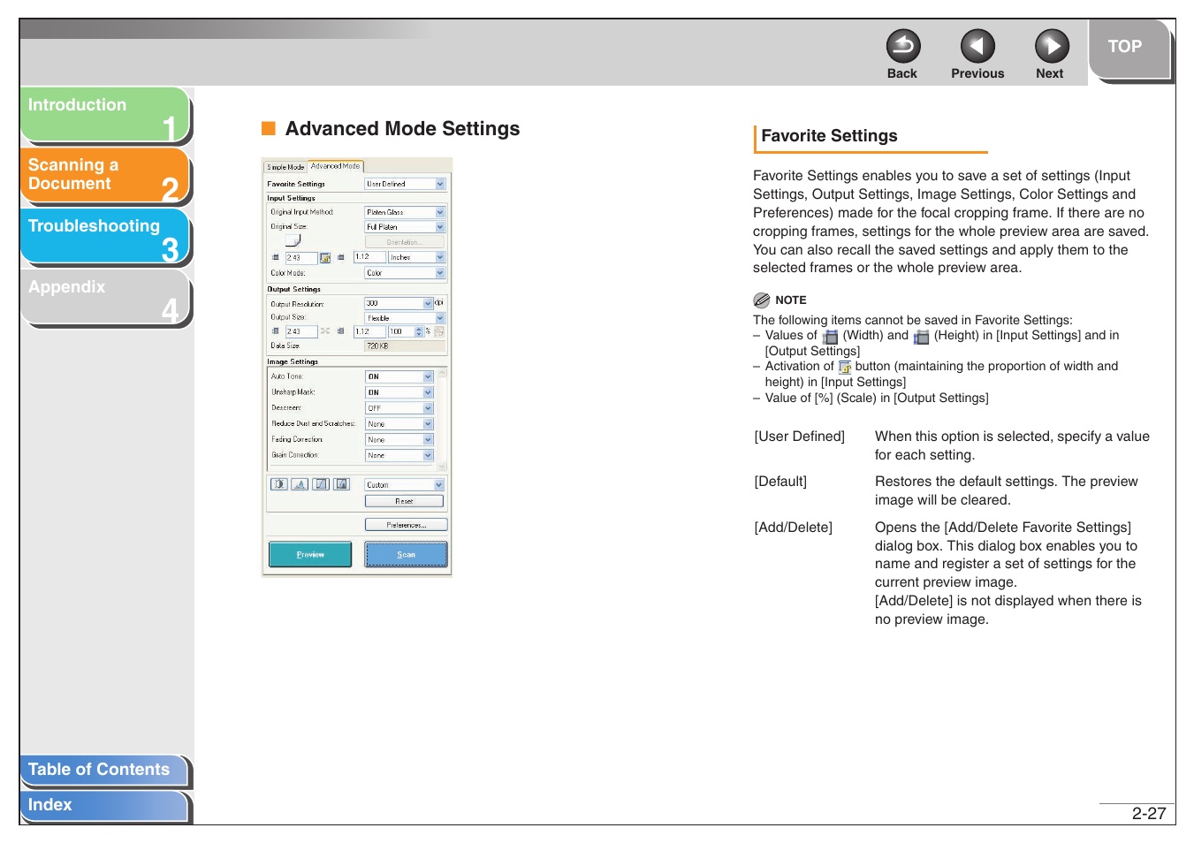Click the output proportion link icon
This screenshot has height=843, width=1194.
pos(325,331)
